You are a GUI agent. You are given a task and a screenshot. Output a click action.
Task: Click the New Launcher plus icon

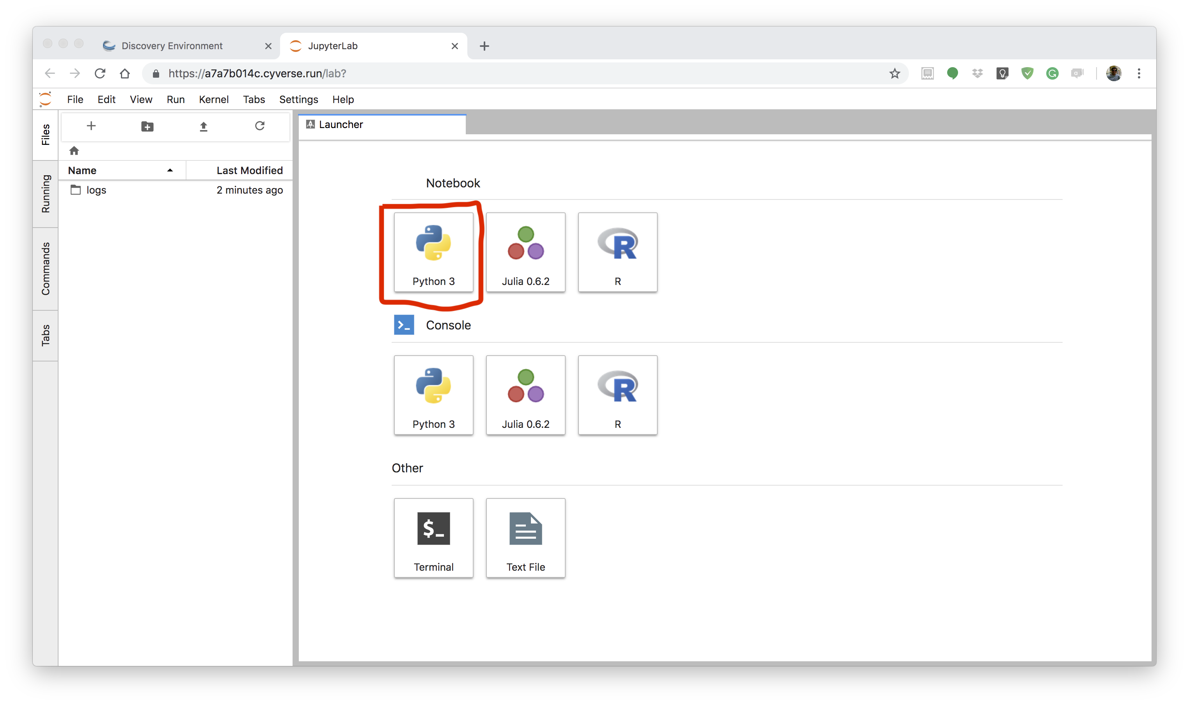91,126
